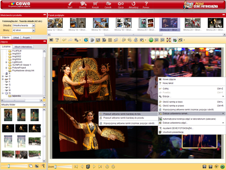This screenshot has width=226, height=170.
Task: Select the tajlandia folder
Action: point(16,96)
